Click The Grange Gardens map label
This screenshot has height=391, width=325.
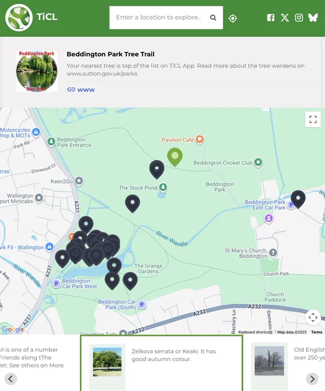[x=148, y=269]
